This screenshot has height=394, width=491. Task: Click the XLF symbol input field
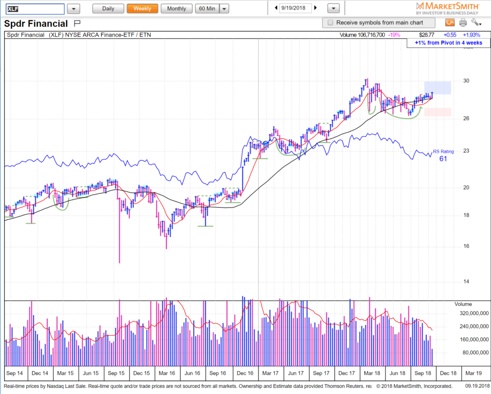point(35,9)
